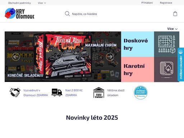Open Vyzvednutí v Olomouci ZDARMA link
Viewport: 184px width, 138px height.
coord(36,93)
